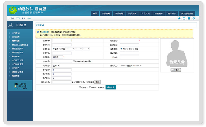Click the 上传图片 button

(176, 70)
